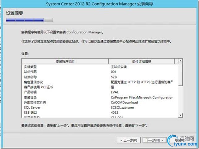The width and height of the screenshot is (199, 149).
Task: Click the site name value SZB
Action: (114, 77)
